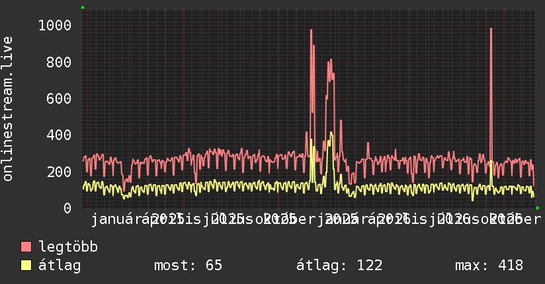Click the 400 y-axis label
Screen dimensions: 545x284
59,135
